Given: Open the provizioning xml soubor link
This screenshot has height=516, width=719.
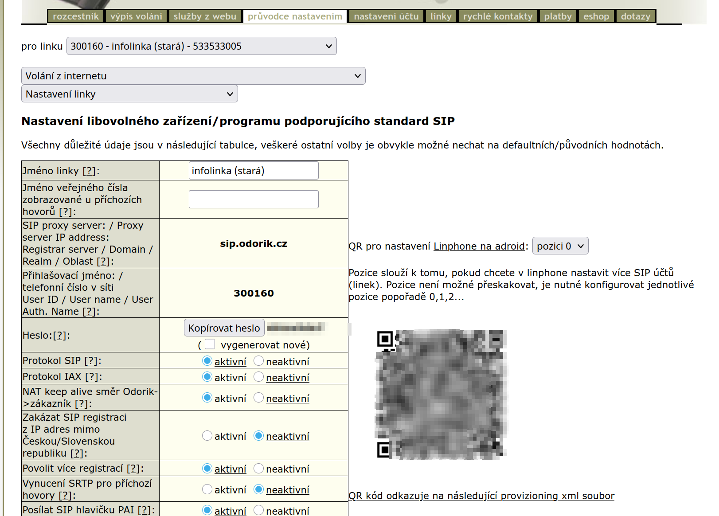Looking at the screenshot, I should 481,496.
